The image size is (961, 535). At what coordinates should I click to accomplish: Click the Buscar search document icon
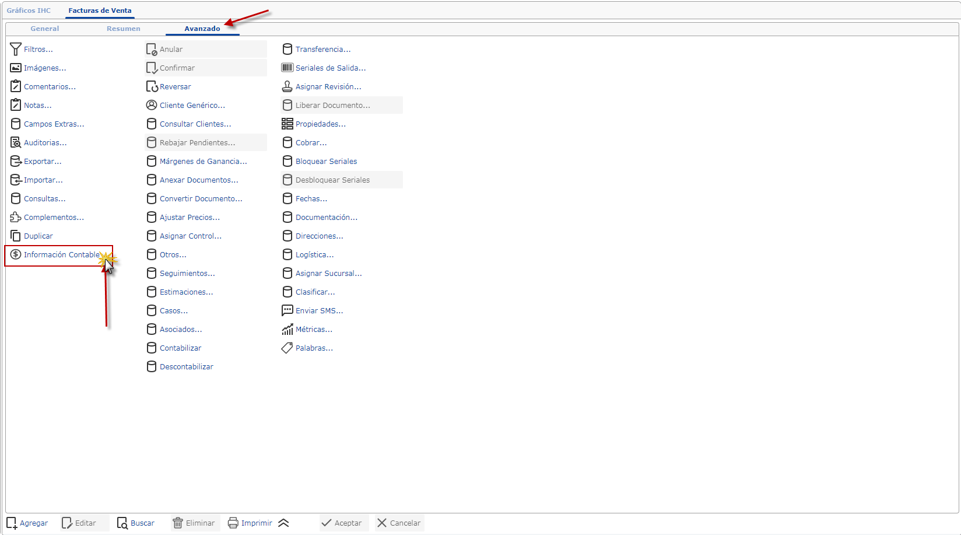pyautogui.click(x=122, y=523)
